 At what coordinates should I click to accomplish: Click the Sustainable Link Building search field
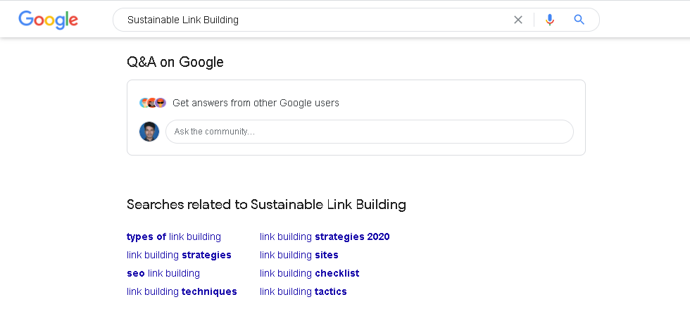click(310, 20)
